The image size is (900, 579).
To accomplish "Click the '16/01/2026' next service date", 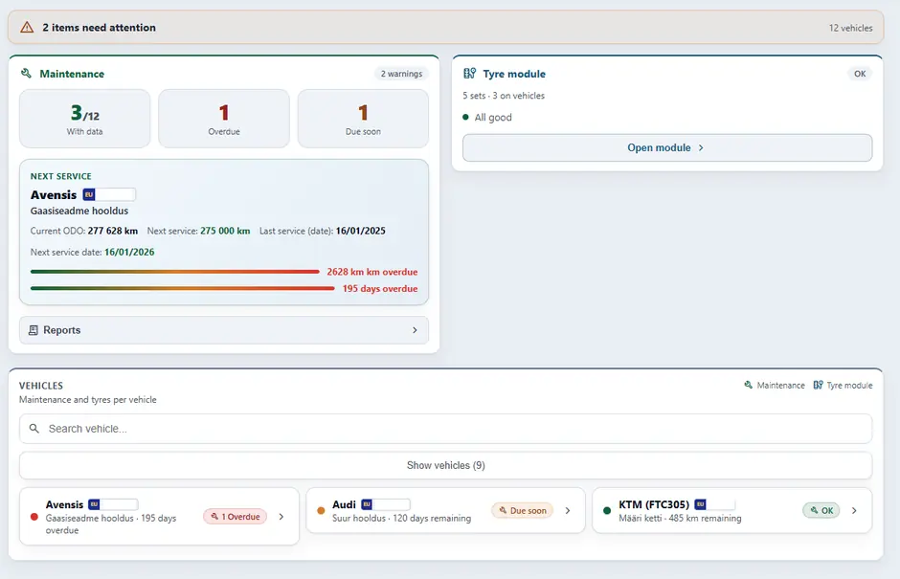I will pos(129,252).
